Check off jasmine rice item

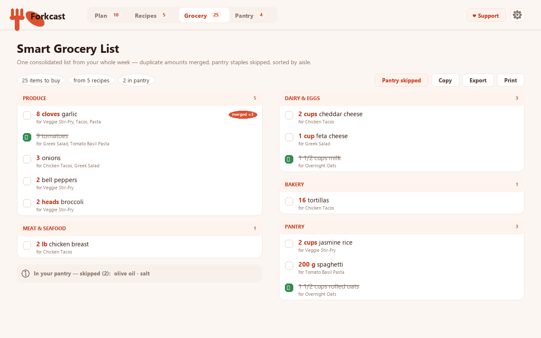tap(289, 244)
